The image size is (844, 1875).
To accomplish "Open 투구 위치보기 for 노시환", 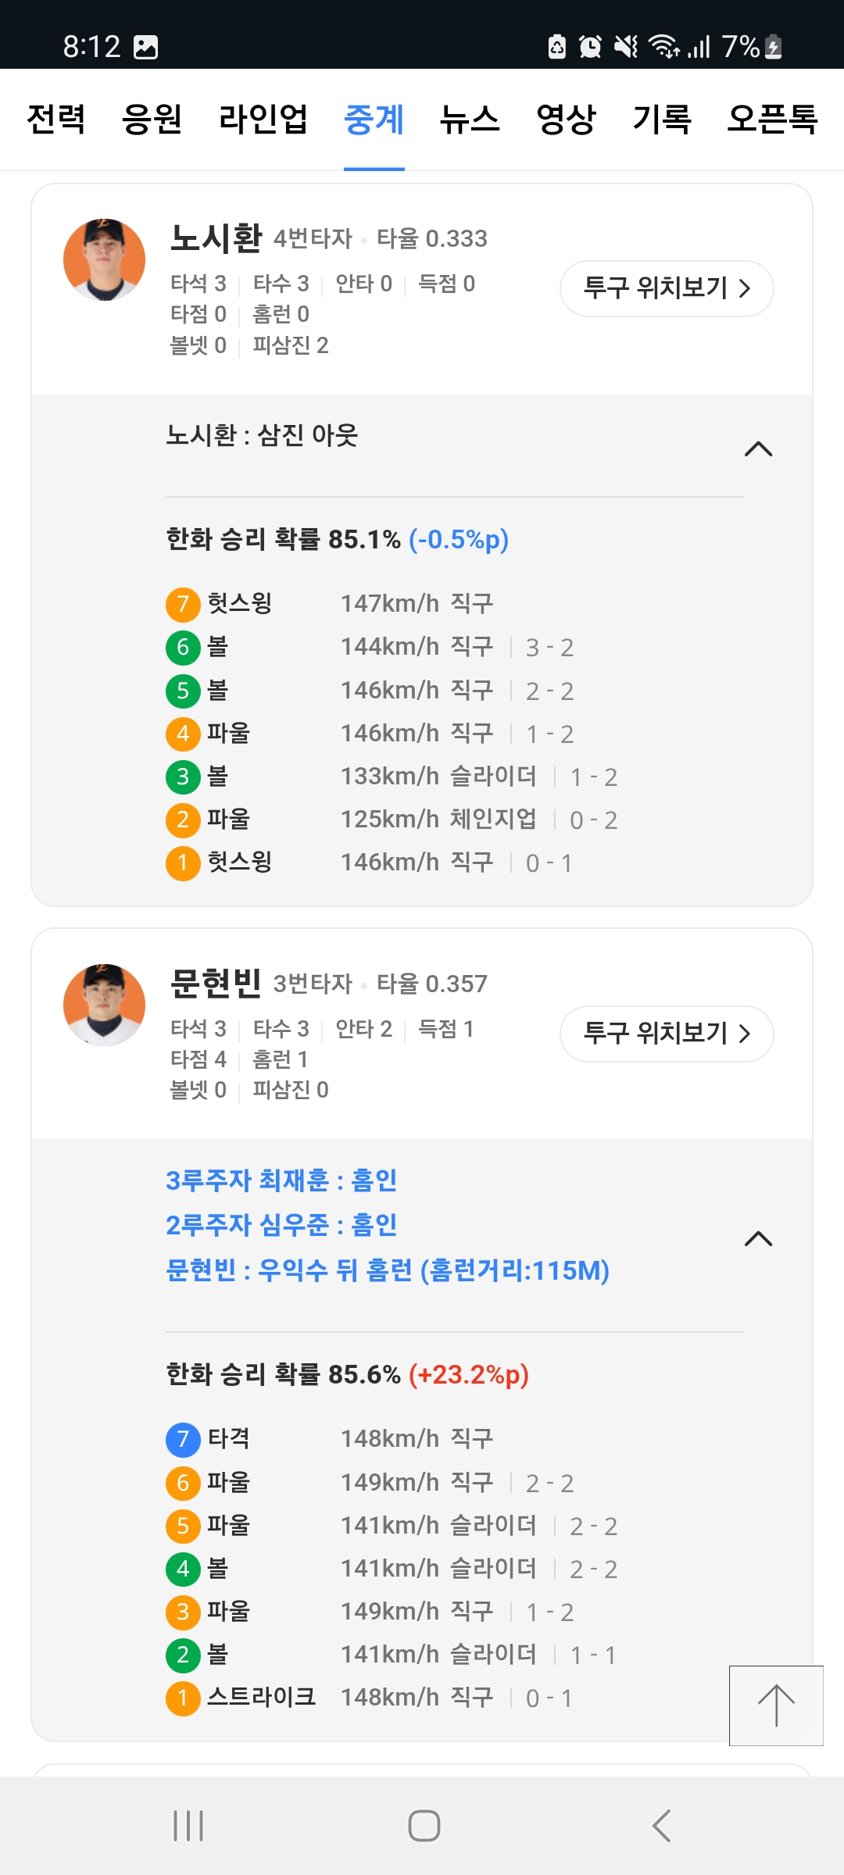I will click(667, 288).
